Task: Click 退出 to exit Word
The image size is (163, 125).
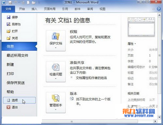Action: point(12,107)
